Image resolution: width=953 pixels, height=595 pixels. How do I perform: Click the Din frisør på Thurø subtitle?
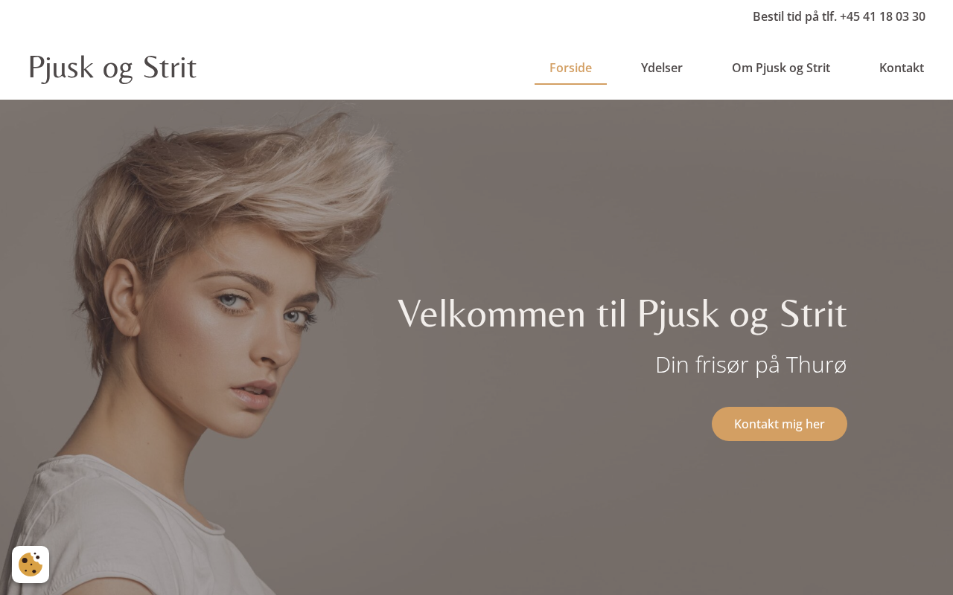751,364
